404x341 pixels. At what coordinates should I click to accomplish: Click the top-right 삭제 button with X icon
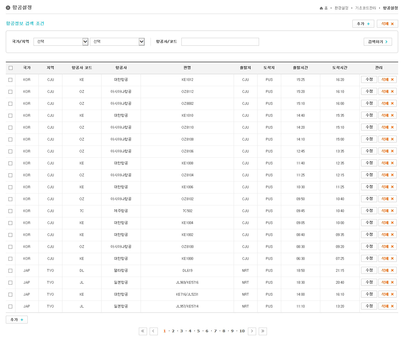(387, 24)
